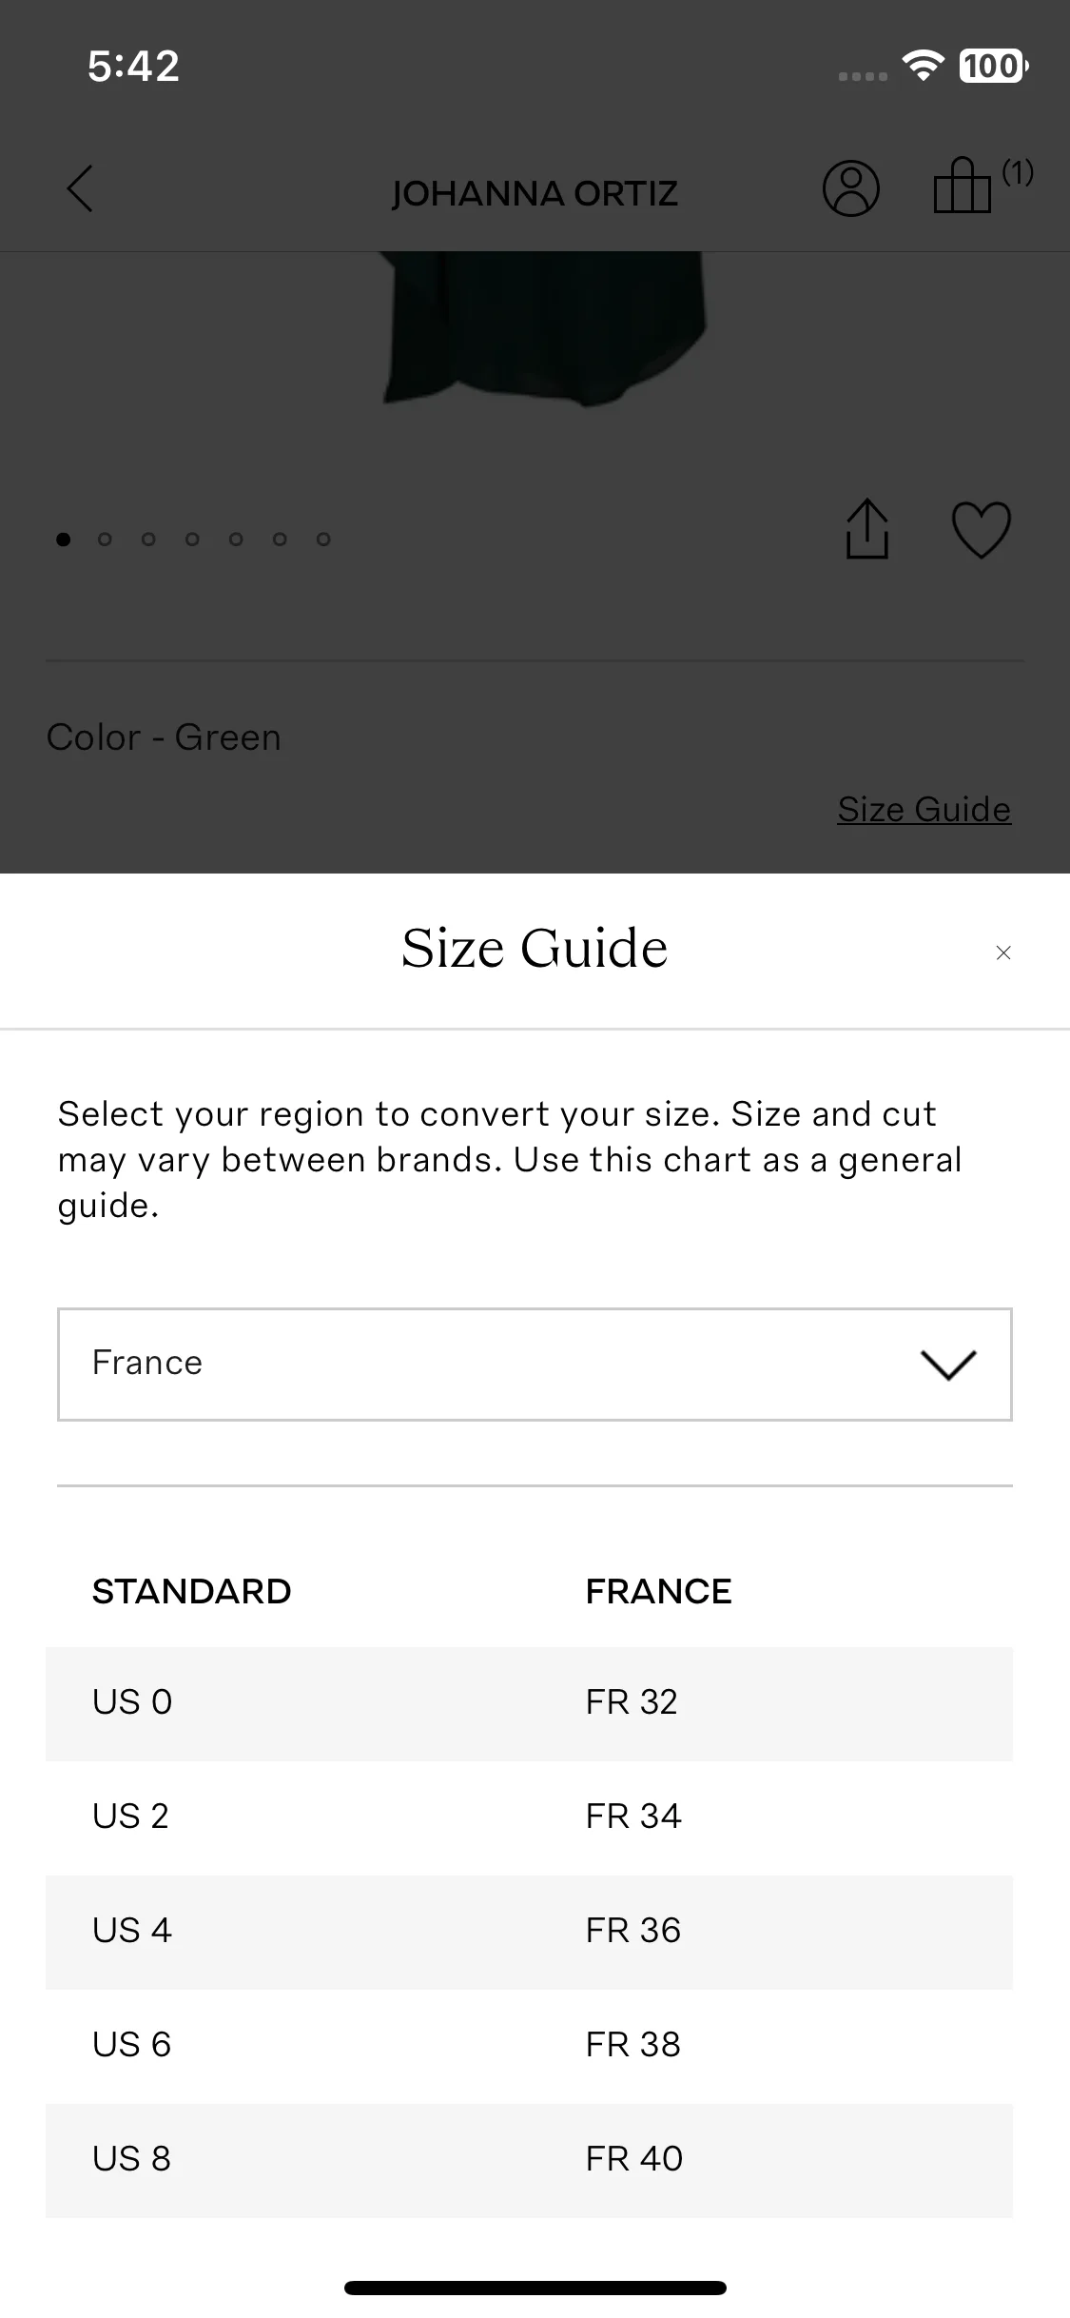1070x2318 pixels.
Task: Select the US 2 size row
Action: click(x=529, y=1817)
